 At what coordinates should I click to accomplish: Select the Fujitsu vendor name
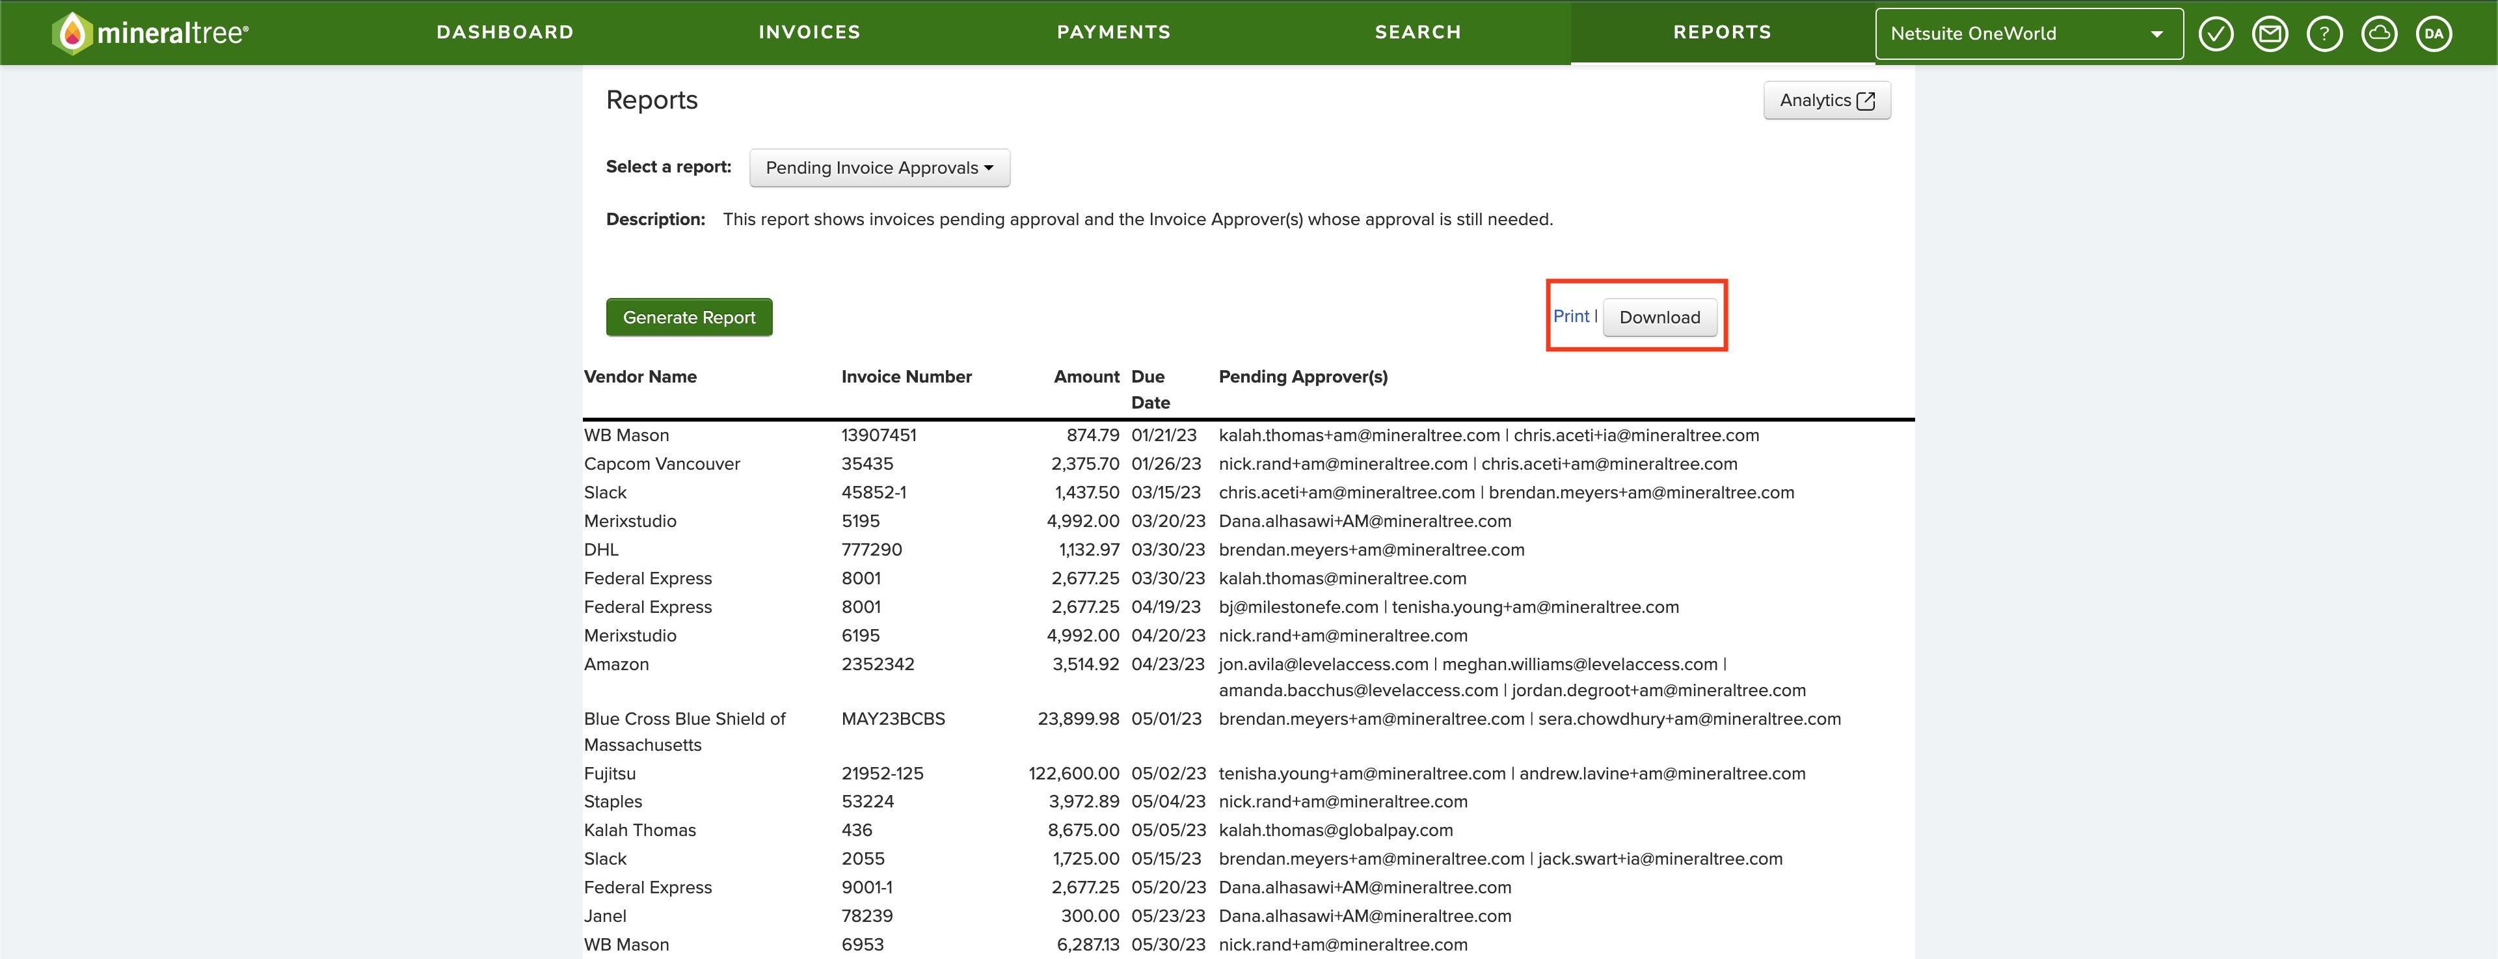[610, 774]
